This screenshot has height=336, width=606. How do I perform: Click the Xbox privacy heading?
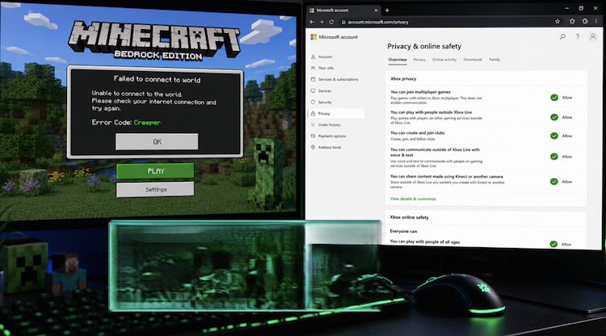[x=403, y=79]
